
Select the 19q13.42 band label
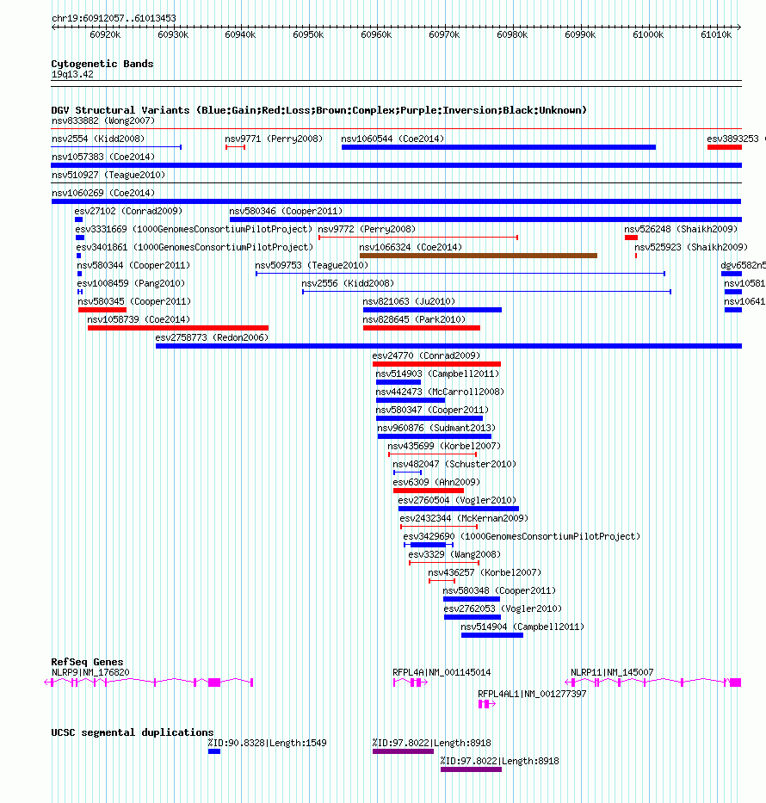[72, 74]
